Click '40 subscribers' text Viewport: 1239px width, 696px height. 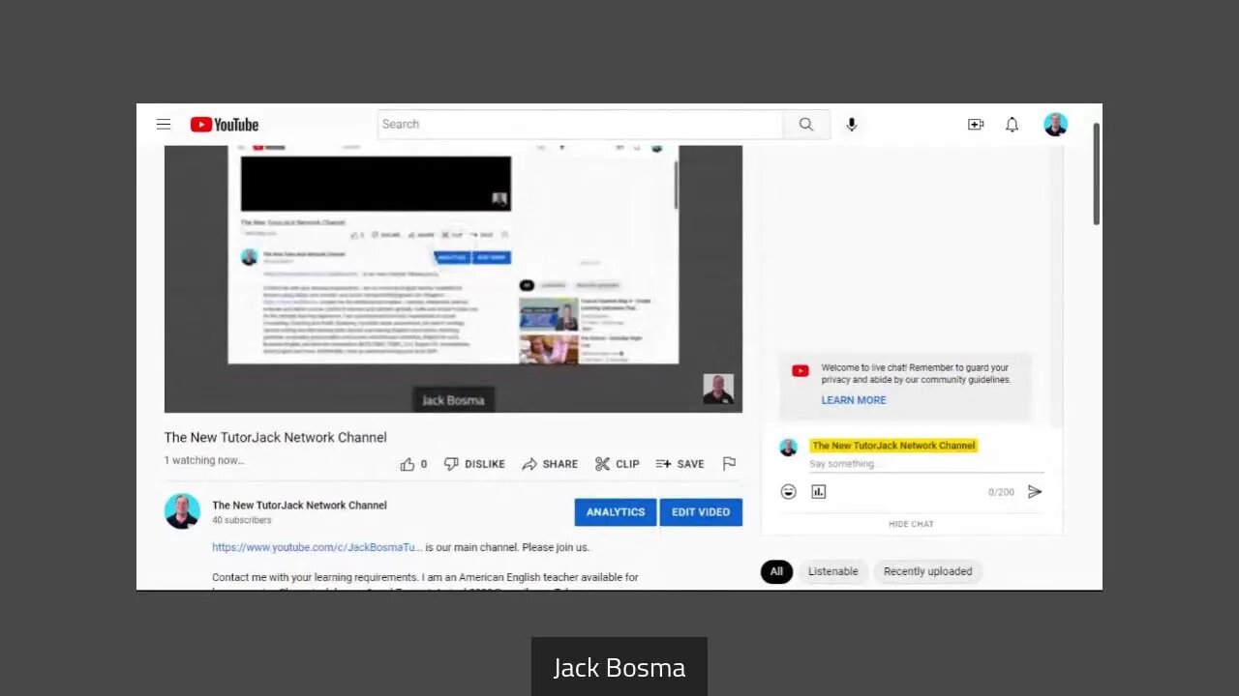coord(242,520)
